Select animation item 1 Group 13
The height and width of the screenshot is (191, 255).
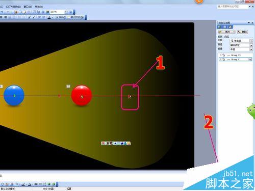[x=235, y=55]
